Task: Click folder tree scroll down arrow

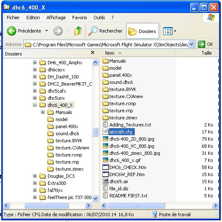Action: click(x=95, y=198)
